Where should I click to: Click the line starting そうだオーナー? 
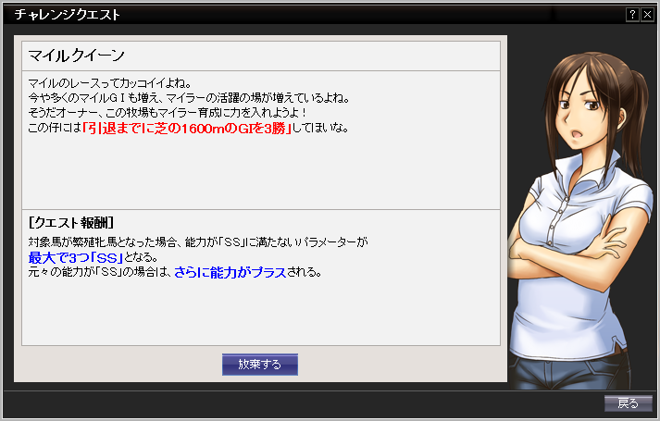(x=168, y=113)
